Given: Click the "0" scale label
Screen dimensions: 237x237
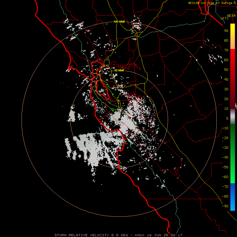Looking at the screenshot, I should 227,118.
